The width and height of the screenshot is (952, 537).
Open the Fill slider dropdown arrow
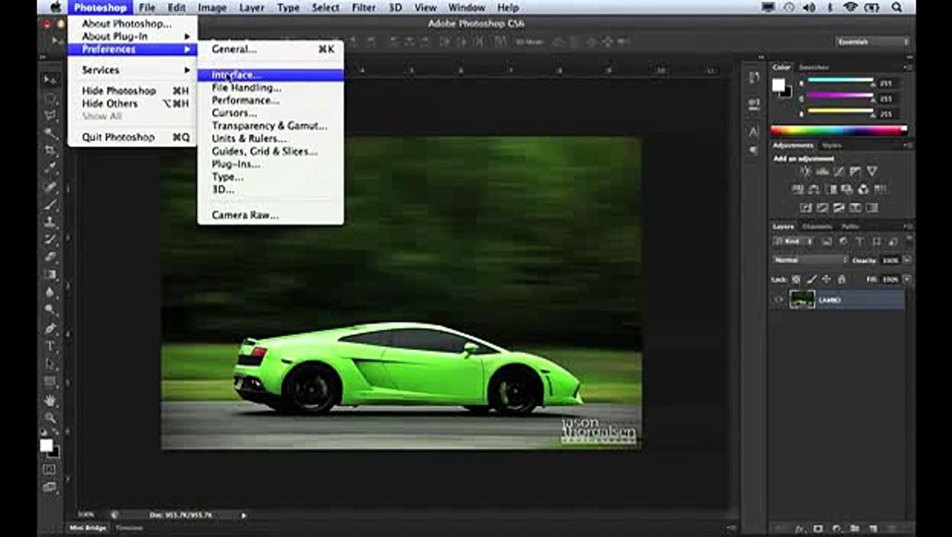coord(906,279)
